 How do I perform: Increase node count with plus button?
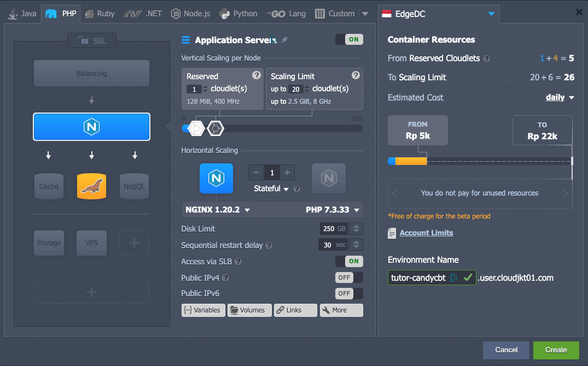tap(287, 172)
